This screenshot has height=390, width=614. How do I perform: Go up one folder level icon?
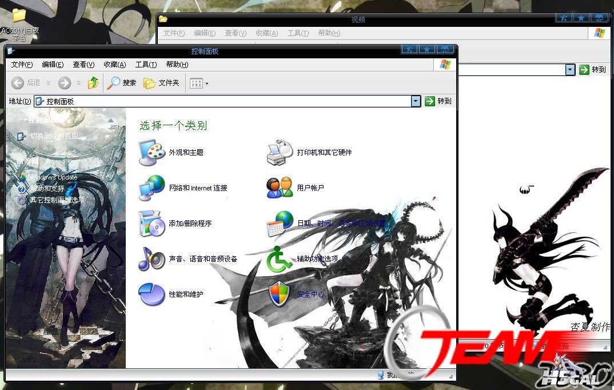93,82
